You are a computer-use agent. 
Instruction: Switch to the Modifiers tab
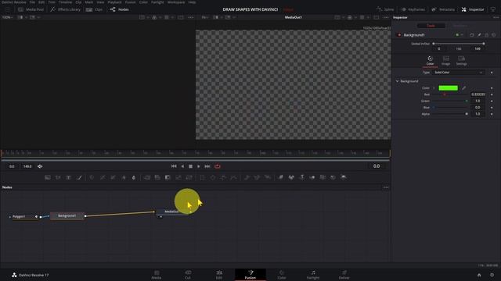[460, 26]
